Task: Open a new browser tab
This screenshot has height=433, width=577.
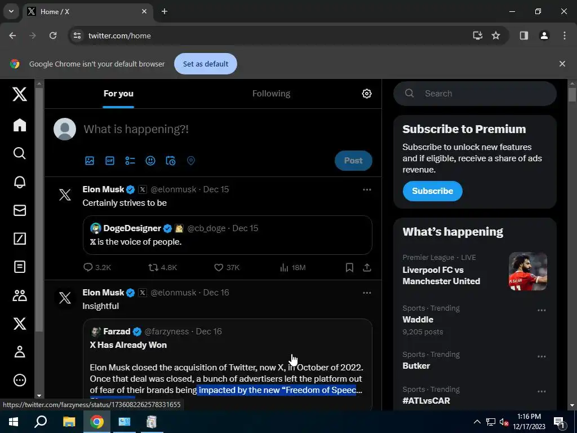Action: click(x=165, y=11)
